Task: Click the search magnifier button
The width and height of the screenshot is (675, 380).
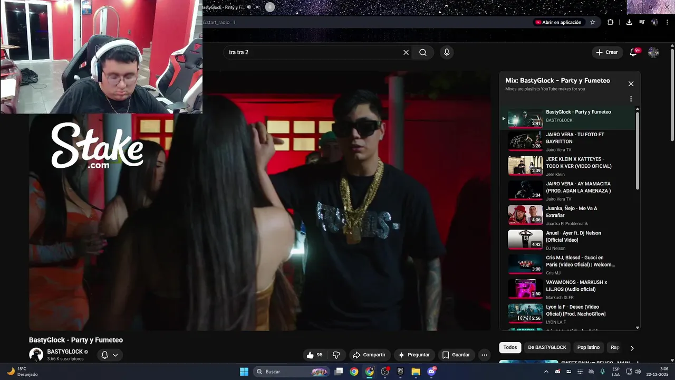Action: tap(423, 52)
